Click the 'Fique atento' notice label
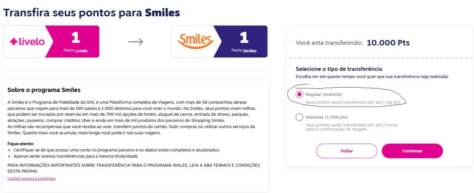This screenshot has height=193, width=474. point(21,144)
